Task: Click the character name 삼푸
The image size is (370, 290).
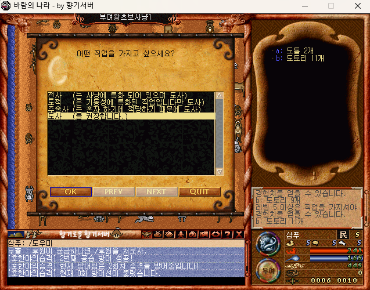Action: pyautogui.click(x=293, y=235)
